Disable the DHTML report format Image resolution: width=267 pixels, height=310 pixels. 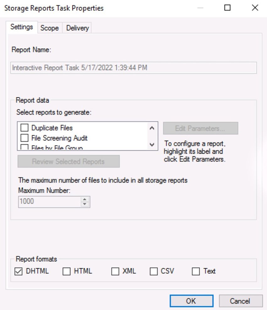[19, 271]
